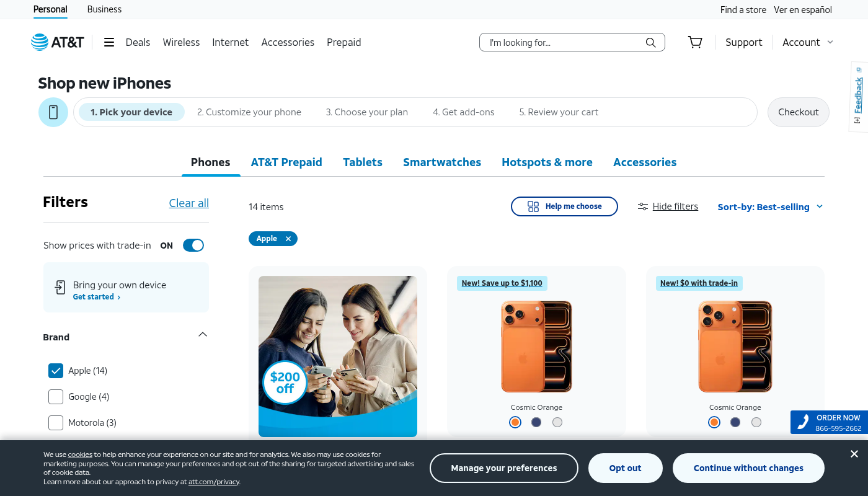Click Hide filters sliders icon
The width and height of the screenshot is (868, 496).
pos(643,206)
